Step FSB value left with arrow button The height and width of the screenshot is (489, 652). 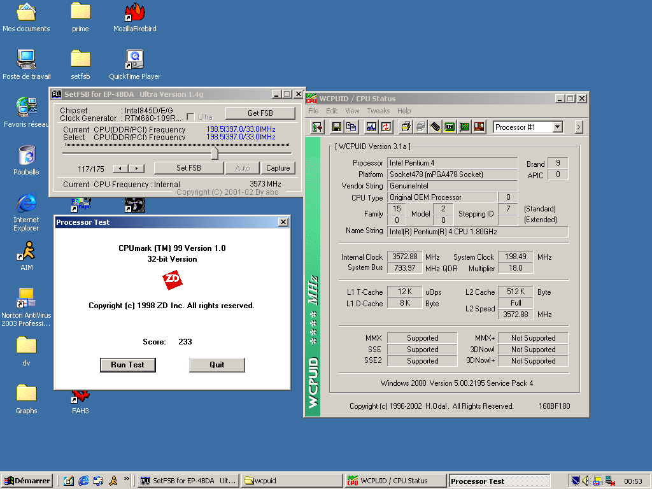click(120, 168)
